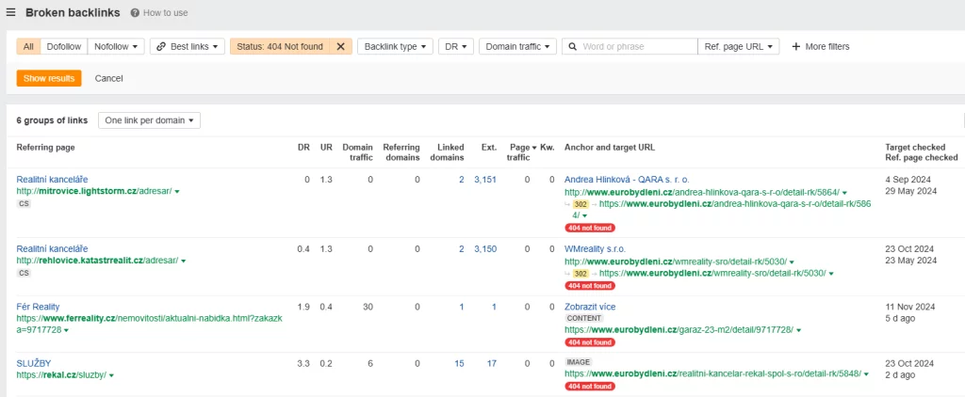Click into the Word or phrase field

pyautogui.click(x=636, y=46)
